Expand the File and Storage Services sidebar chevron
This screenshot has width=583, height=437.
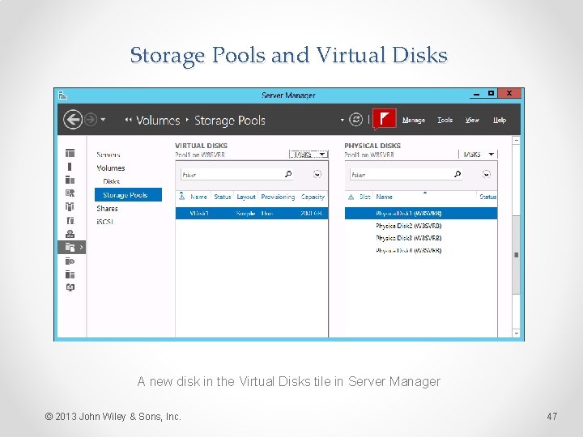(x=82, y=247)
